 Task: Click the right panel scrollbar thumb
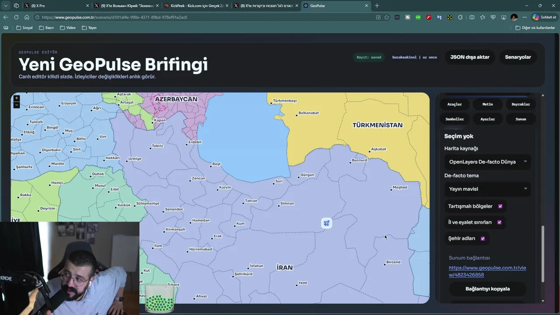pos(543,254)
